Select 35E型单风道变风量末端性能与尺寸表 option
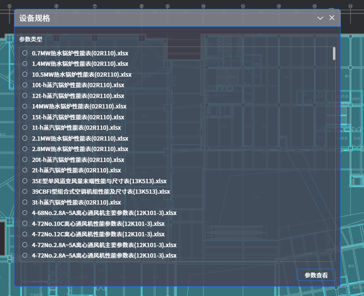Viewport: 364px width, 296px height. coord(25,181)
